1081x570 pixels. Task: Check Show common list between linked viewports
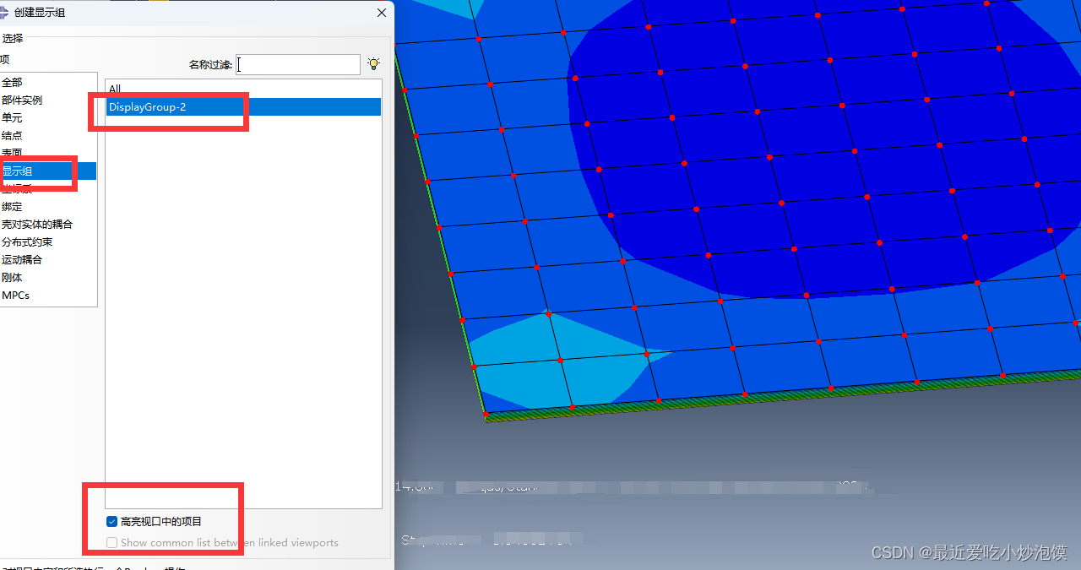111,543
